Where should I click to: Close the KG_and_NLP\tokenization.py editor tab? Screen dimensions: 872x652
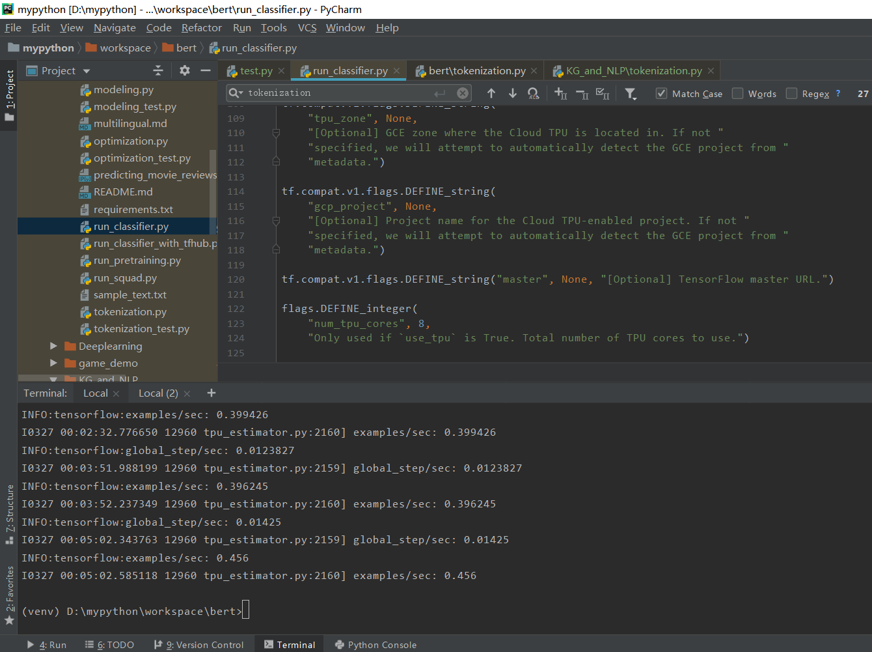[711, 71]
